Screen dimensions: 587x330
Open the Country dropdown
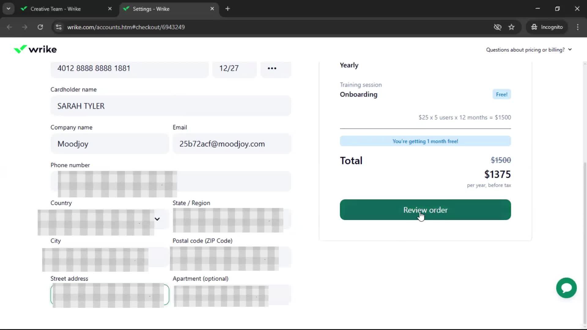(109, 219)
